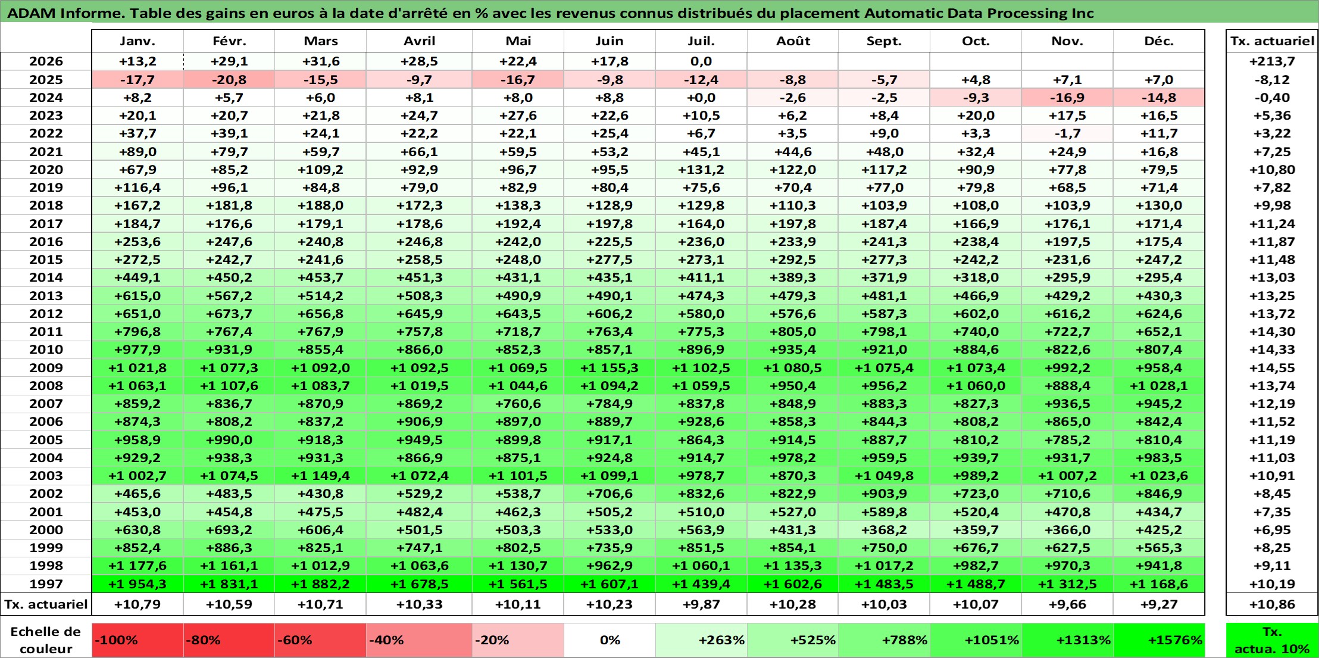
Task: Click the title text starting "ADAM Informe"
Action: (550, 13)
